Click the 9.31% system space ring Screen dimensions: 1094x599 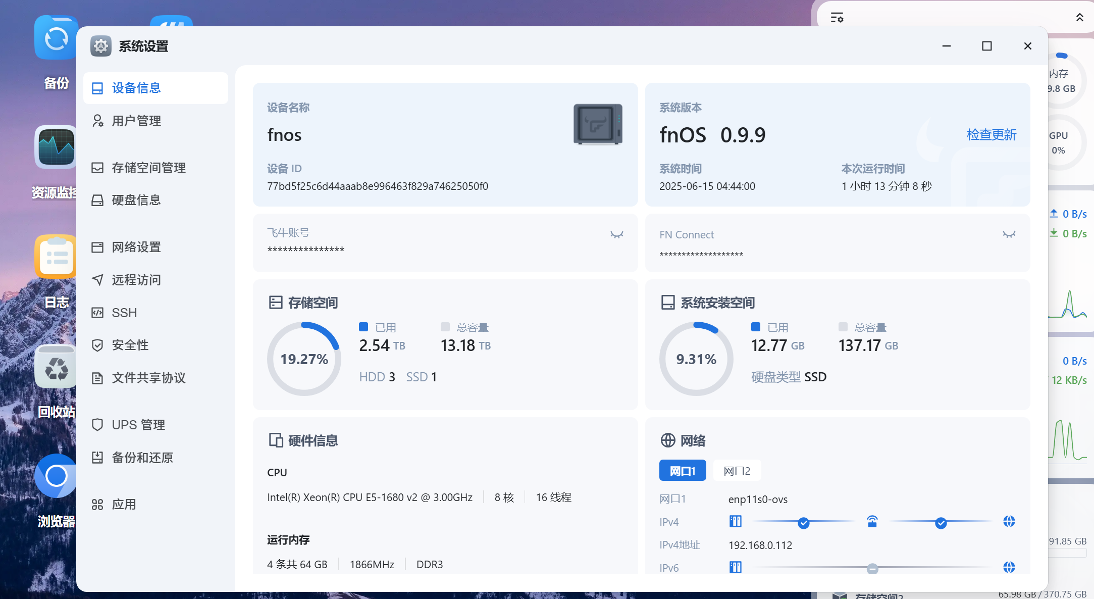click(696, 359)
